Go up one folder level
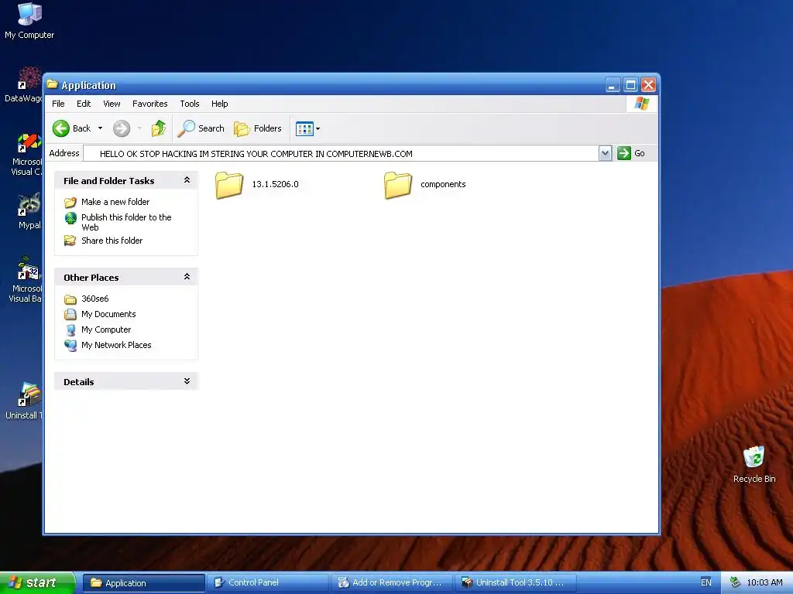The height and width of the screenshot is (594, 793). [159, 128]
